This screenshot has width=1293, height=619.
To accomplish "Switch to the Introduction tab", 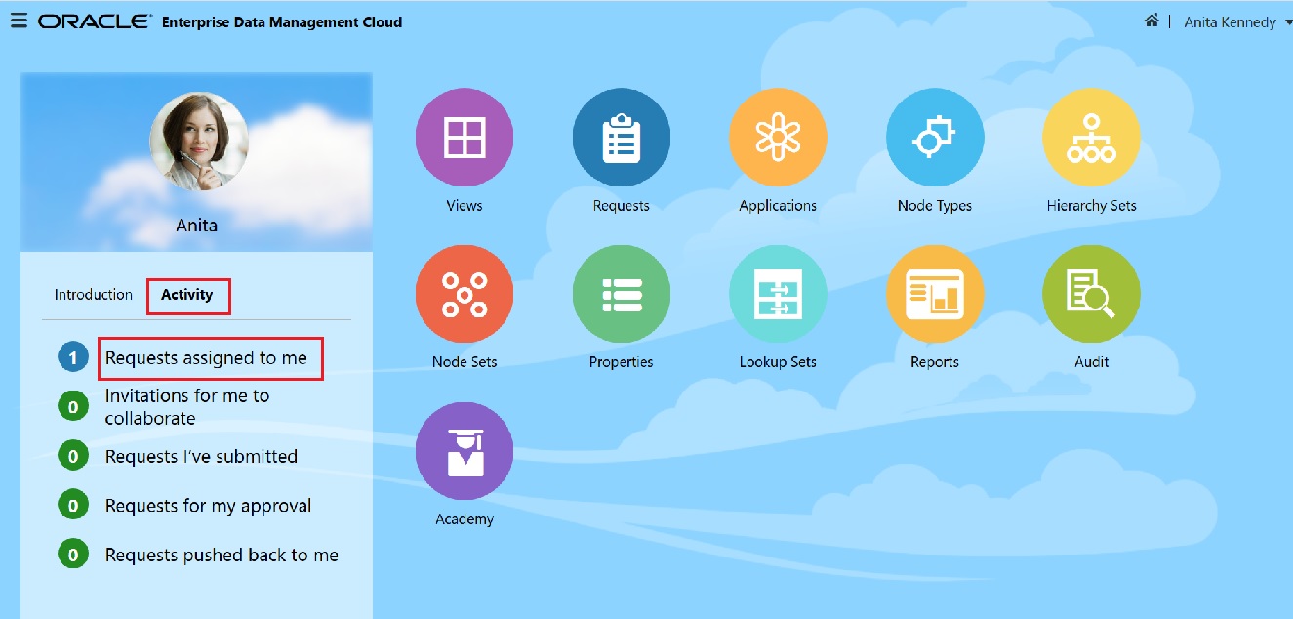I will click(94, 295).
